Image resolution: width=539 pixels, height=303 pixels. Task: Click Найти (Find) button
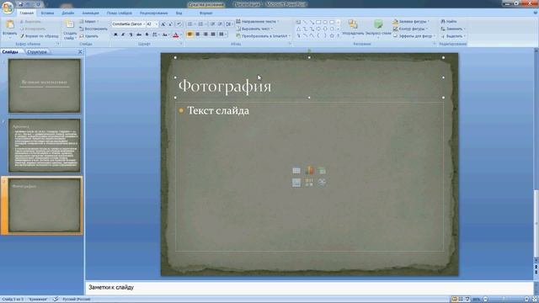[449, 22]
